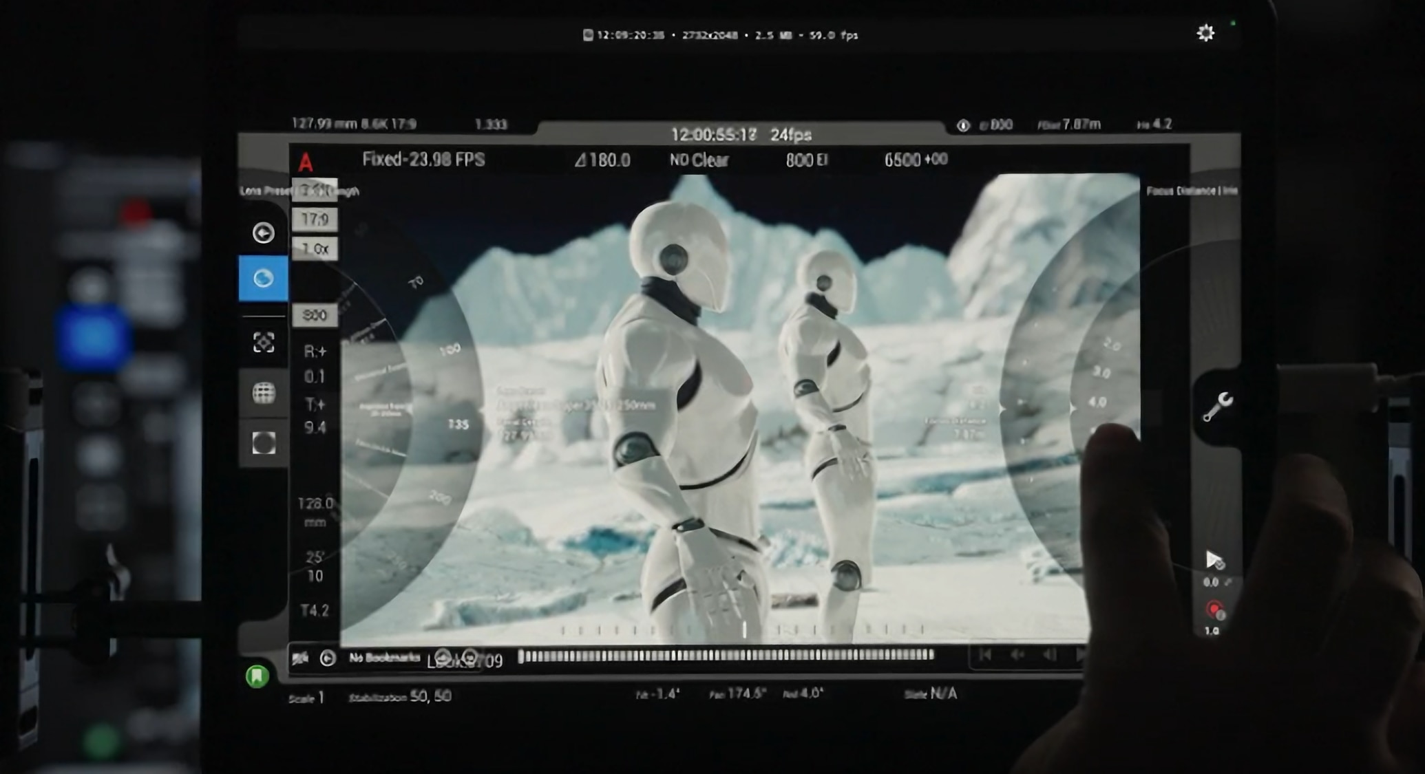
Task: Open the settings gear at top right
Action: (1205, 33)
